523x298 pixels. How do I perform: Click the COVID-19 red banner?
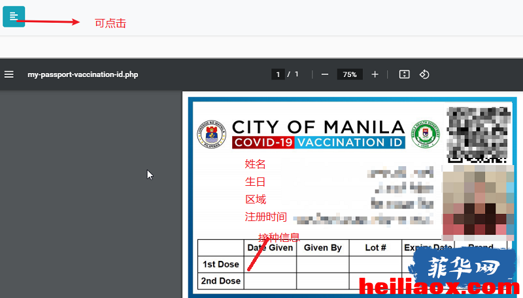click(263, 142)
